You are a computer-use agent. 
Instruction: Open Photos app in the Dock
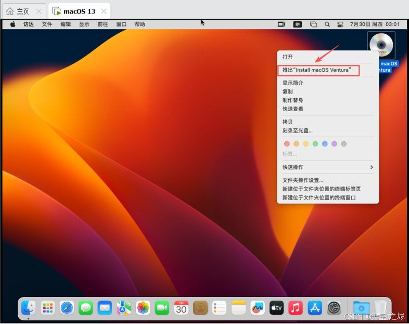point(143,308)
